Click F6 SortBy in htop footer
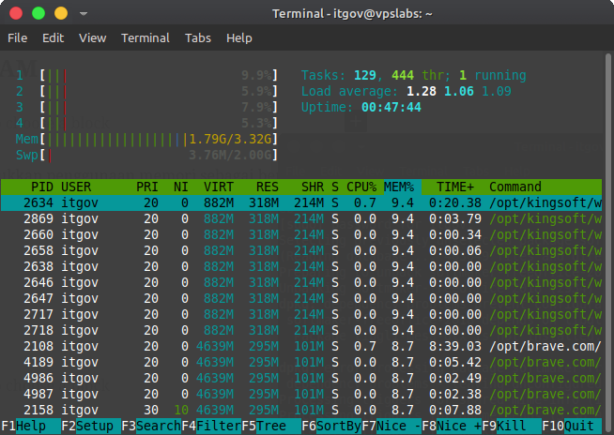Image resolution: width=614 pixels, height=435 pixels. 331,426
